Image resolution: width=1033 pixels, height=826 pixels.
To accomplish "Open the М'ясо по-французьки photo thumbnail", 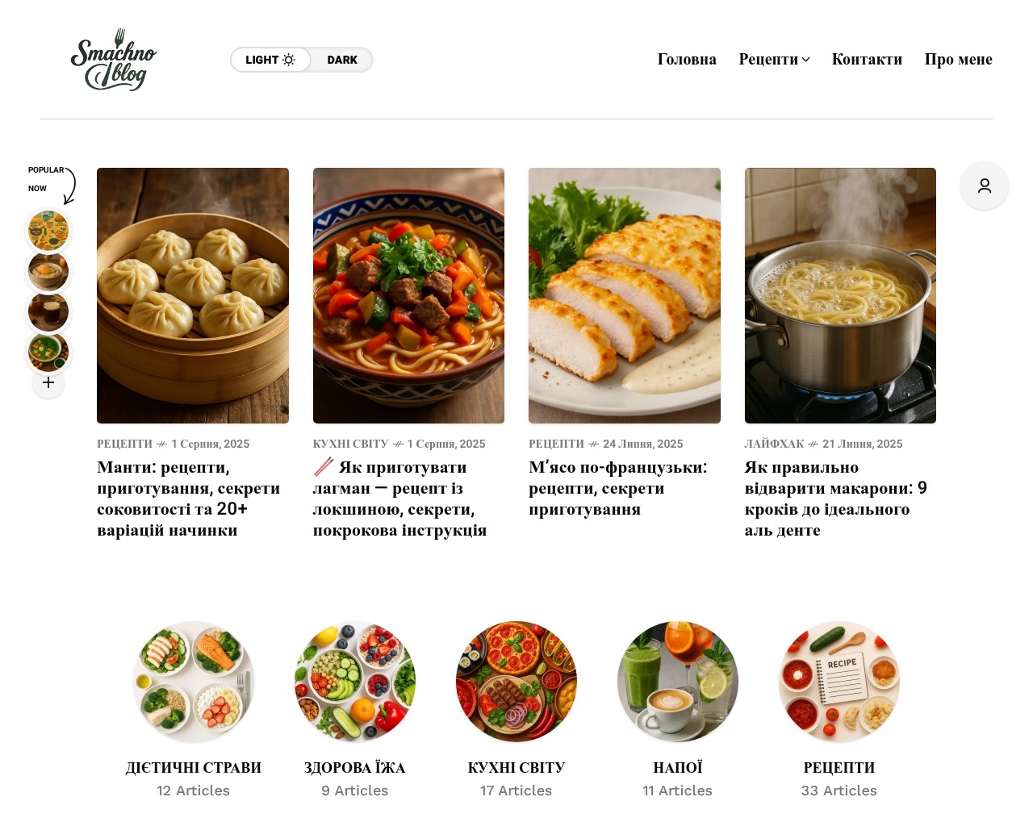I will [625, 295].
